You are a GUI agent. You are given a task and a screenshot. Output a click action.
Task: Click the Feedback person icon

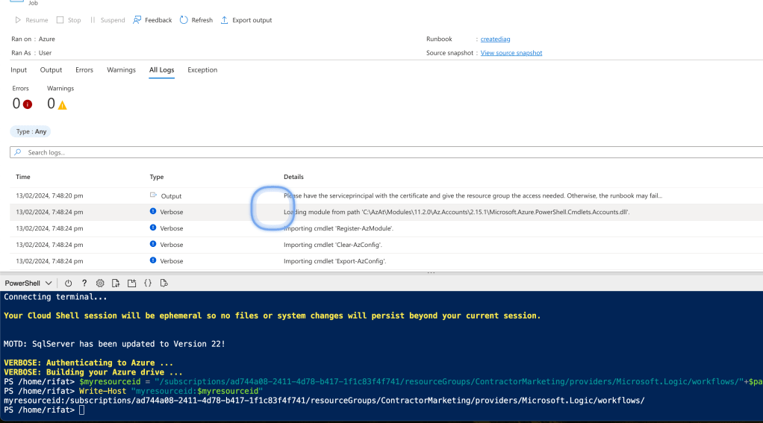pyautogui.click(x=137, y=19)
